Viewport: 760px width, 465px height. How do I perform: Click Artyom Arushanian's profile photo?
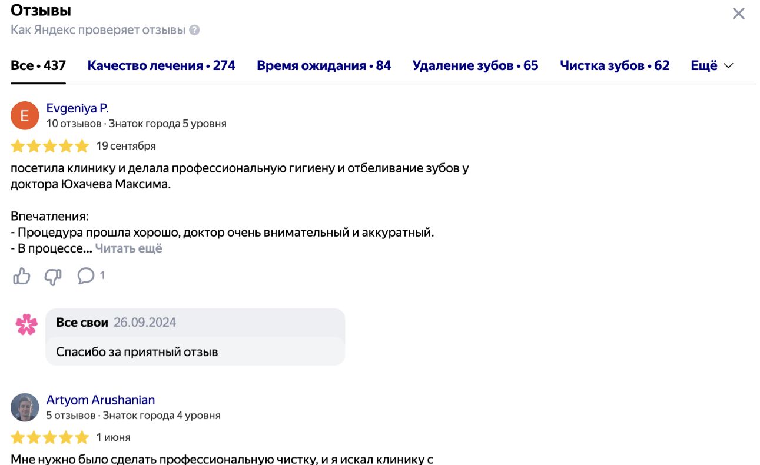click(25, 407)
